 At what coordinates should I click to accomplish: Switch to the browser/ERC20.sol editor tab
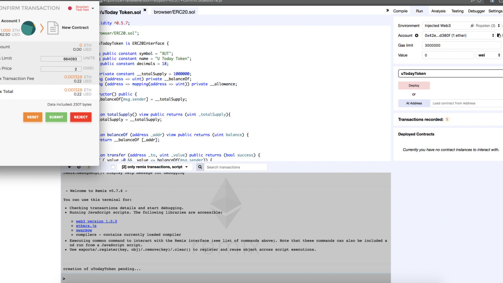[174, 12]
